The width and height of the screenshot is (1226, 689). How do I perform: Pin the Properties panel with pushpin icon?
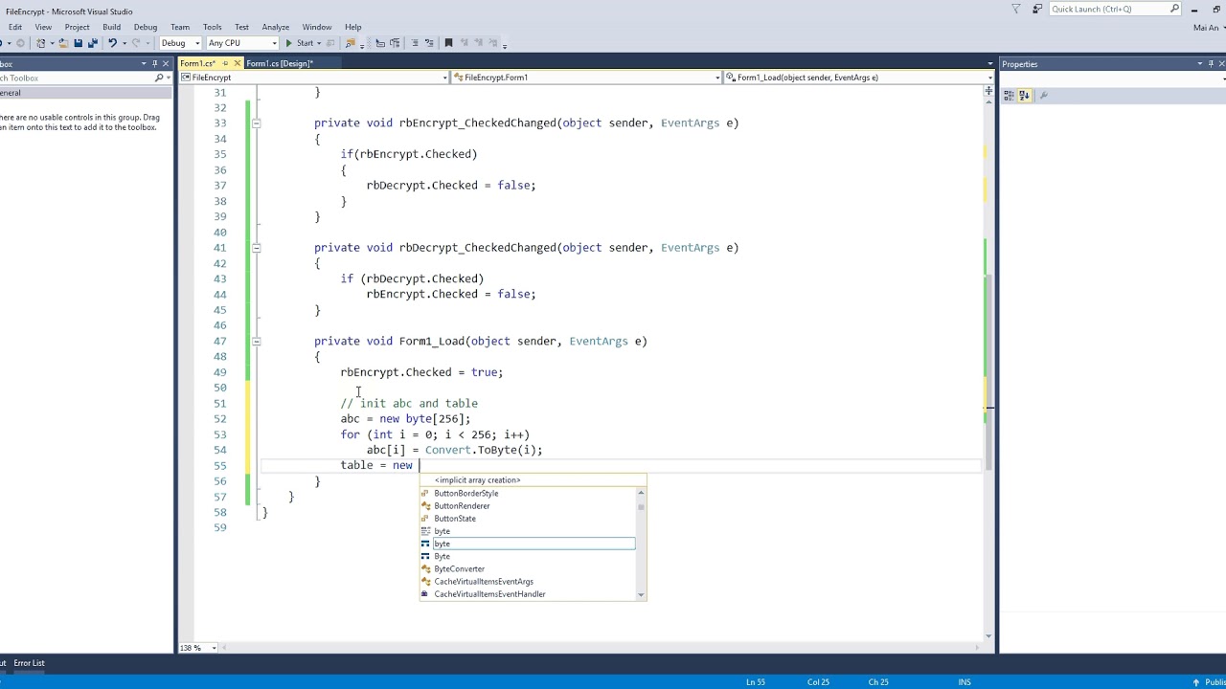click(1212, 64)
